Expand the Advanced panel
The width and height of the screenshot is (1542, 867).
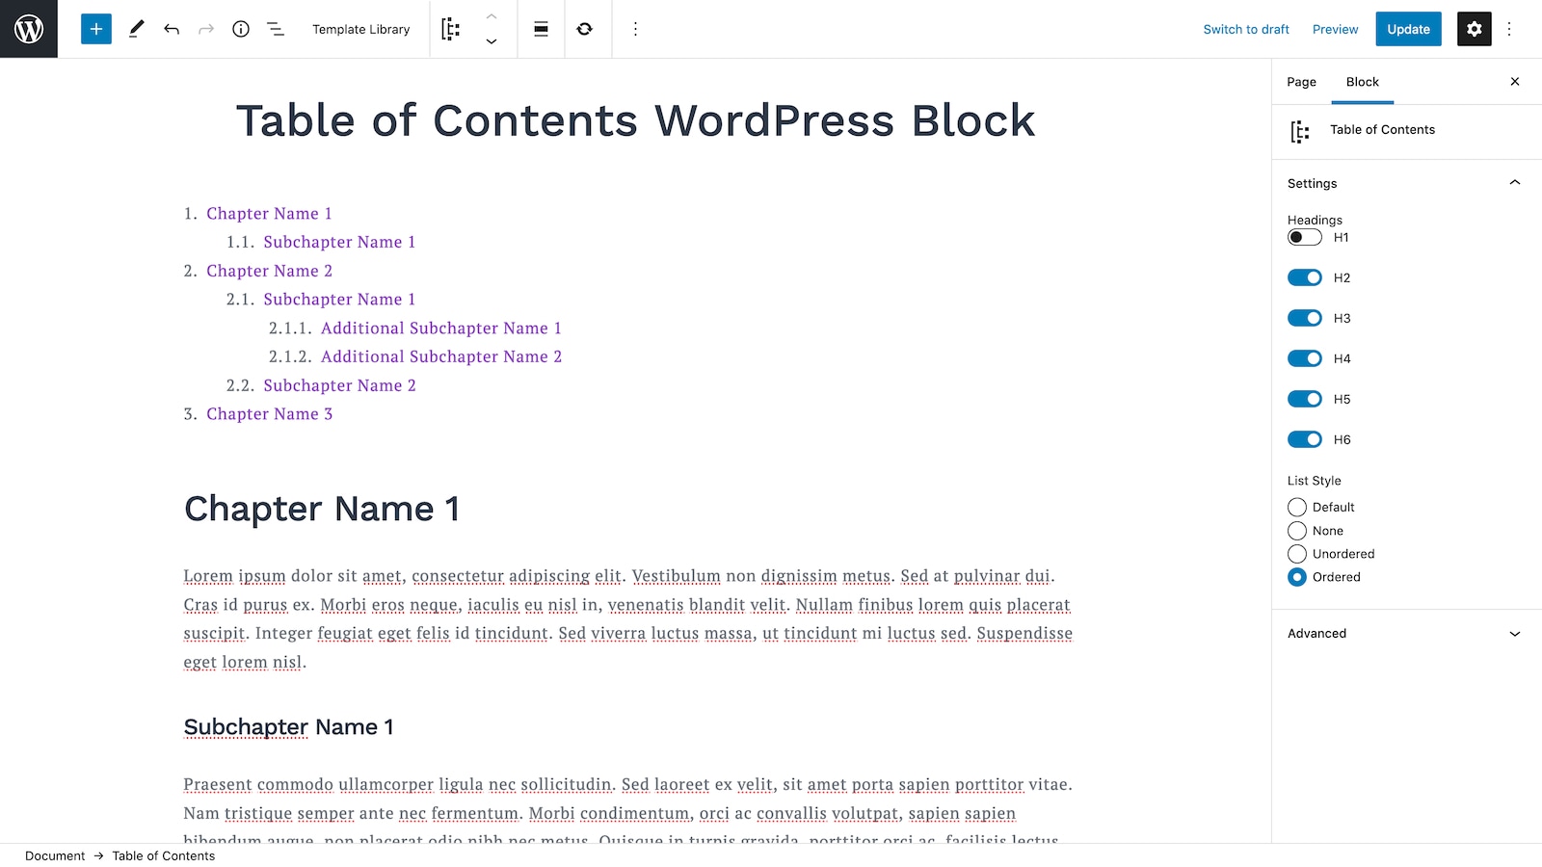coord(1406,633)
